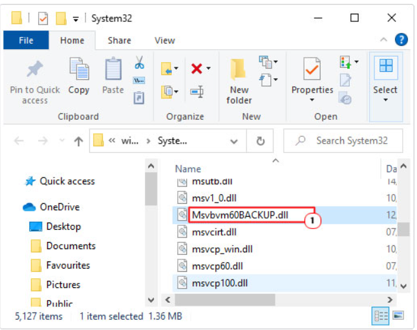Image resolution: width=417 pixels, height=330 pixels.
Task: Click the Copy path icon
Action: pos(139,80)
